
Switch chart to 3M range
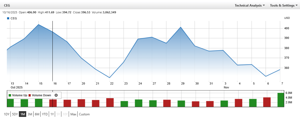pyautogui.click(x=30, y=114)
